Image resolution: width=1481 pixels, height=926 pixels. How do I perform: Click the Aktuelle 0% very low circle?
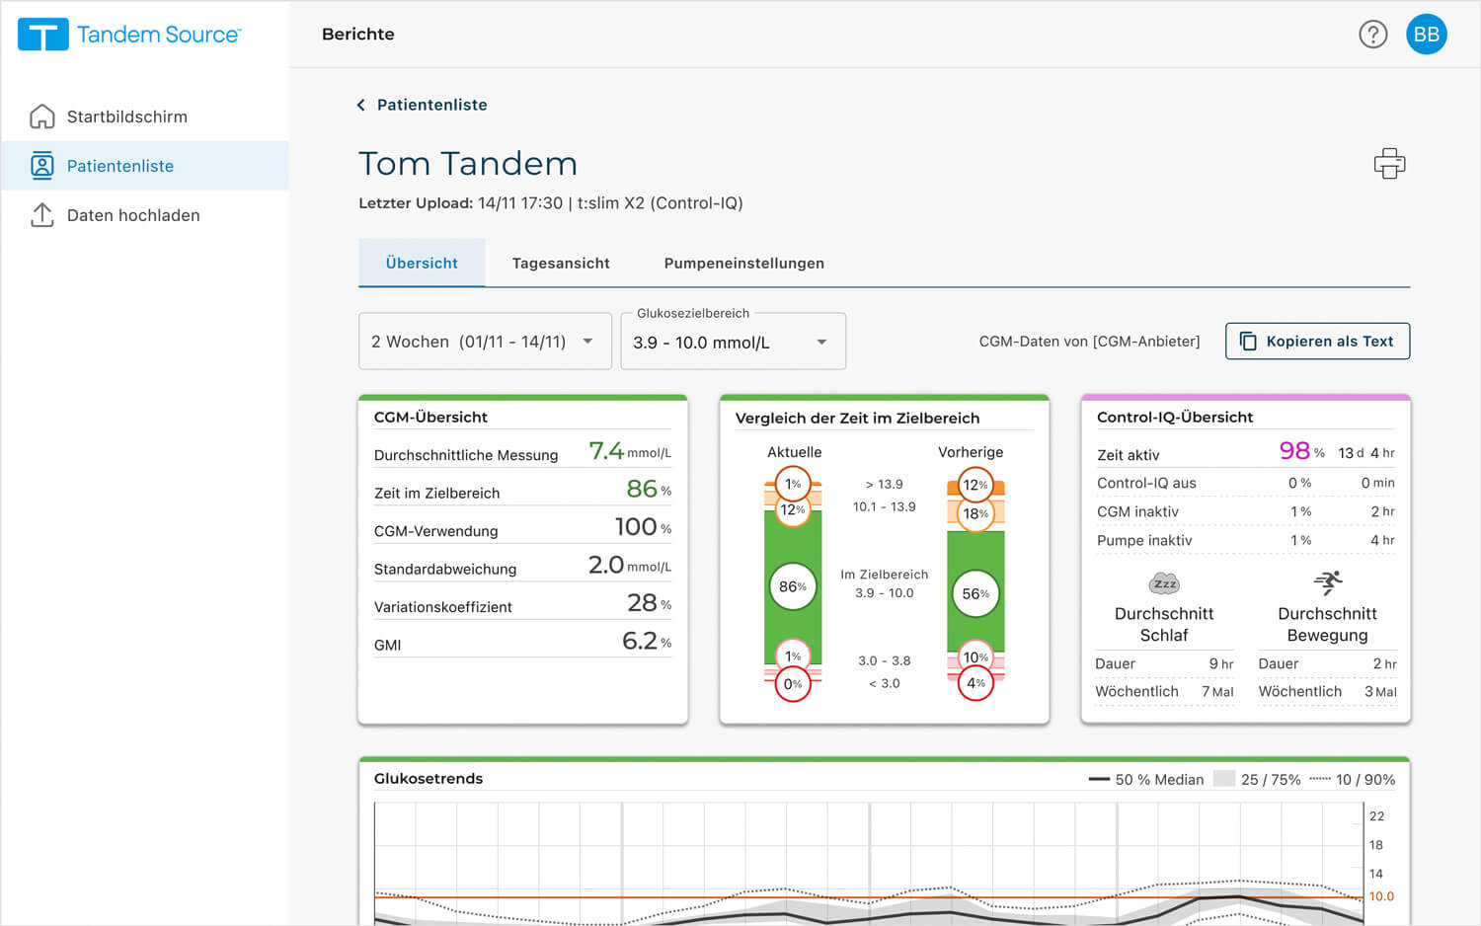click(793, 684)
